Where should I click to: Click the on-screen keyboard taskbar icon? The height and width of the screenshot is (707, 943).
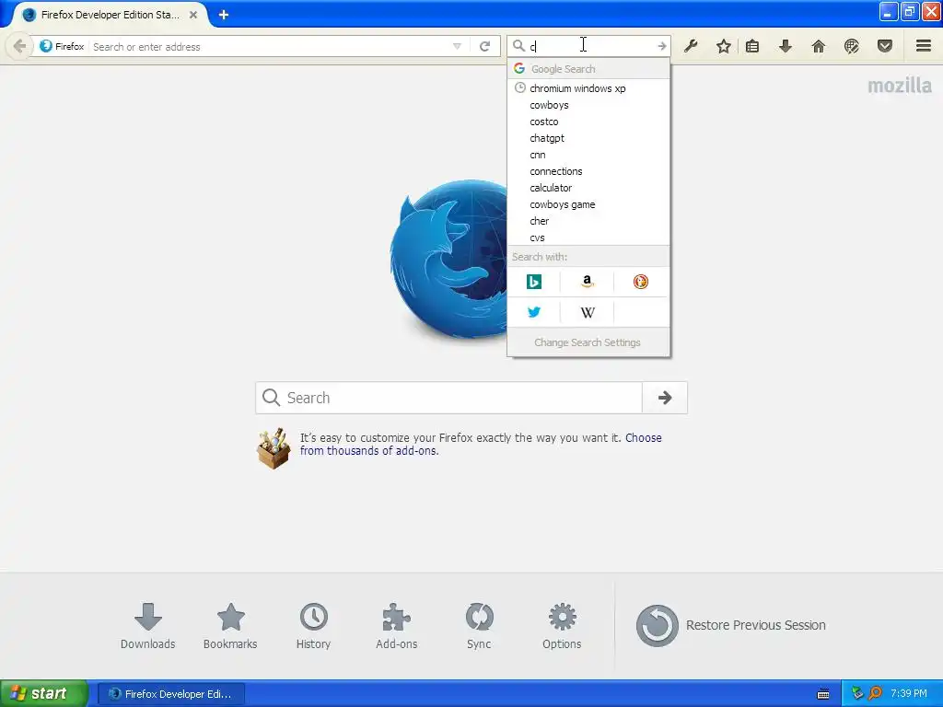(x=823, y=694)
